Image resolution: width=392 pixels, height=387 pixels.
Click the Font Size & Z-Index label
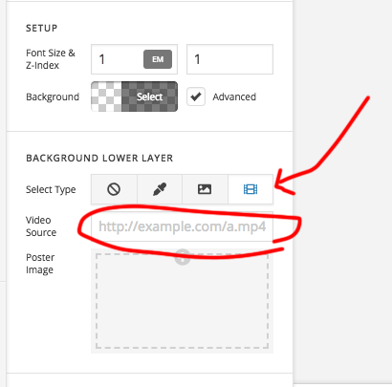51,59
